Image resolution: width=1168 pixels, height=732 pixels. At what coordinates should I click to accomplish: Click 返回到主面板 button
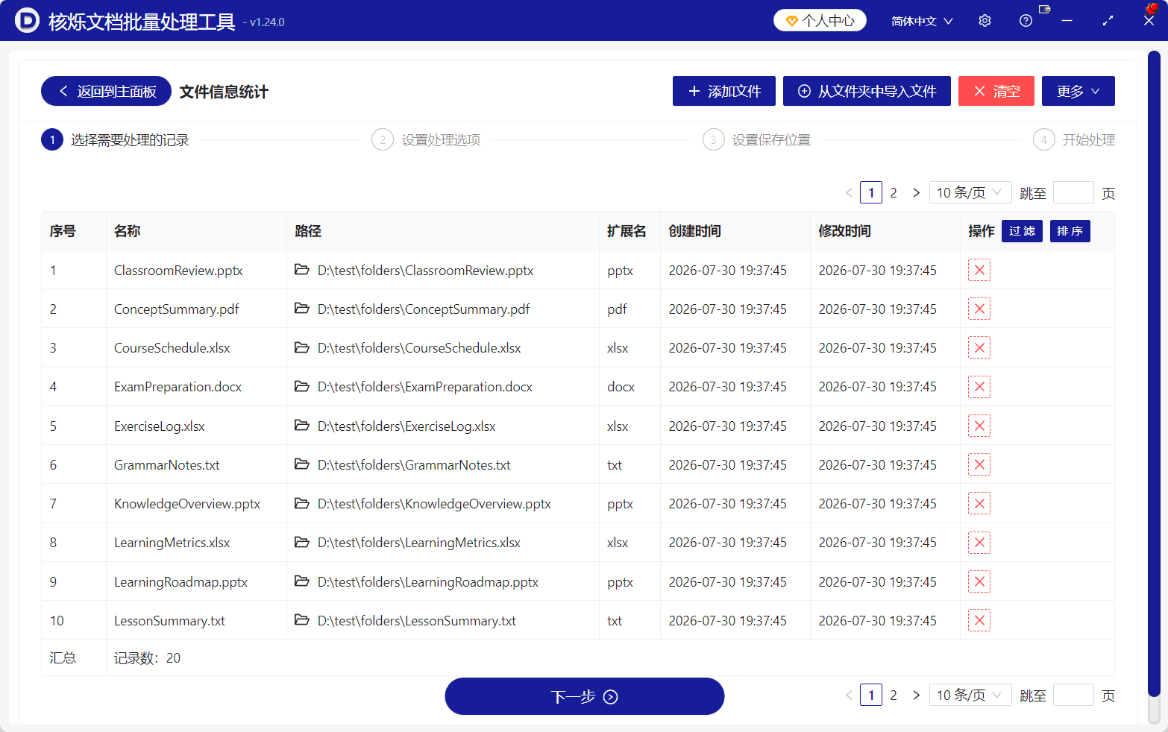coord(106,91)
